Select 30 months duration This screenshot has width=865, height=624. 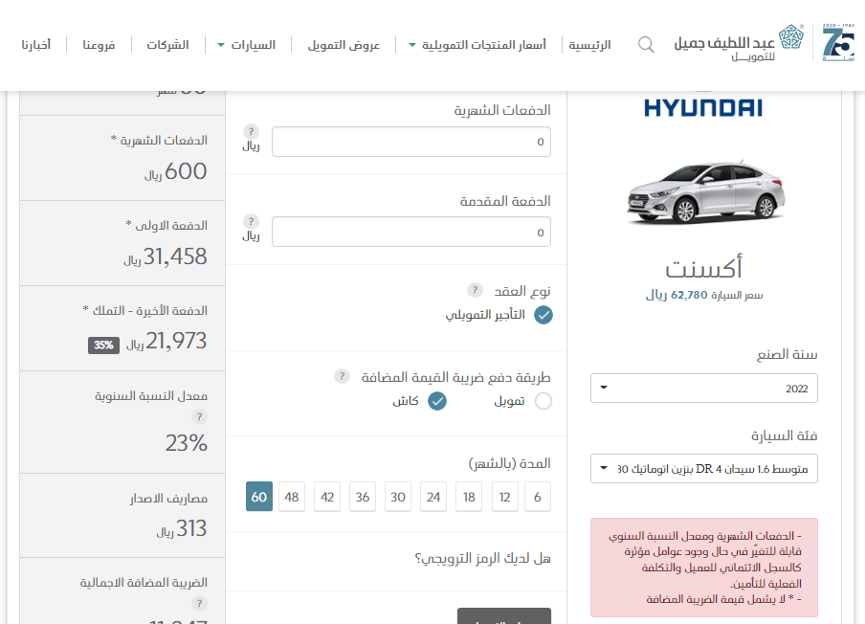coord(398,497)
